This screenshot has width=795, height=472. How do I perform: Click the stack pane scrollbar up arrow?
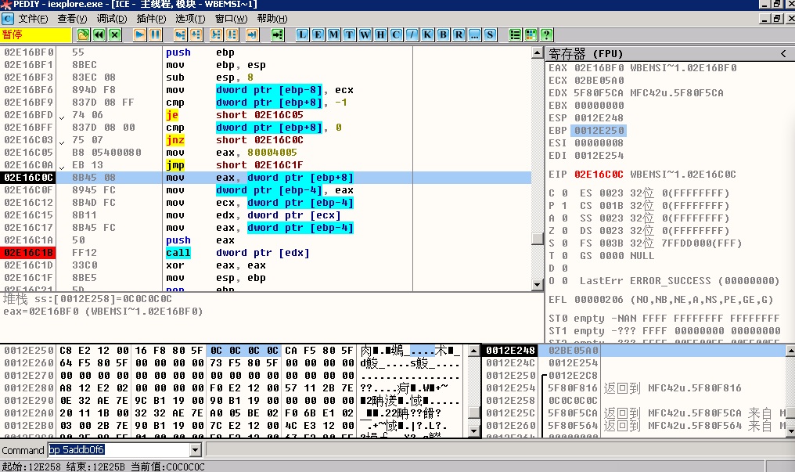click(790, 351)
